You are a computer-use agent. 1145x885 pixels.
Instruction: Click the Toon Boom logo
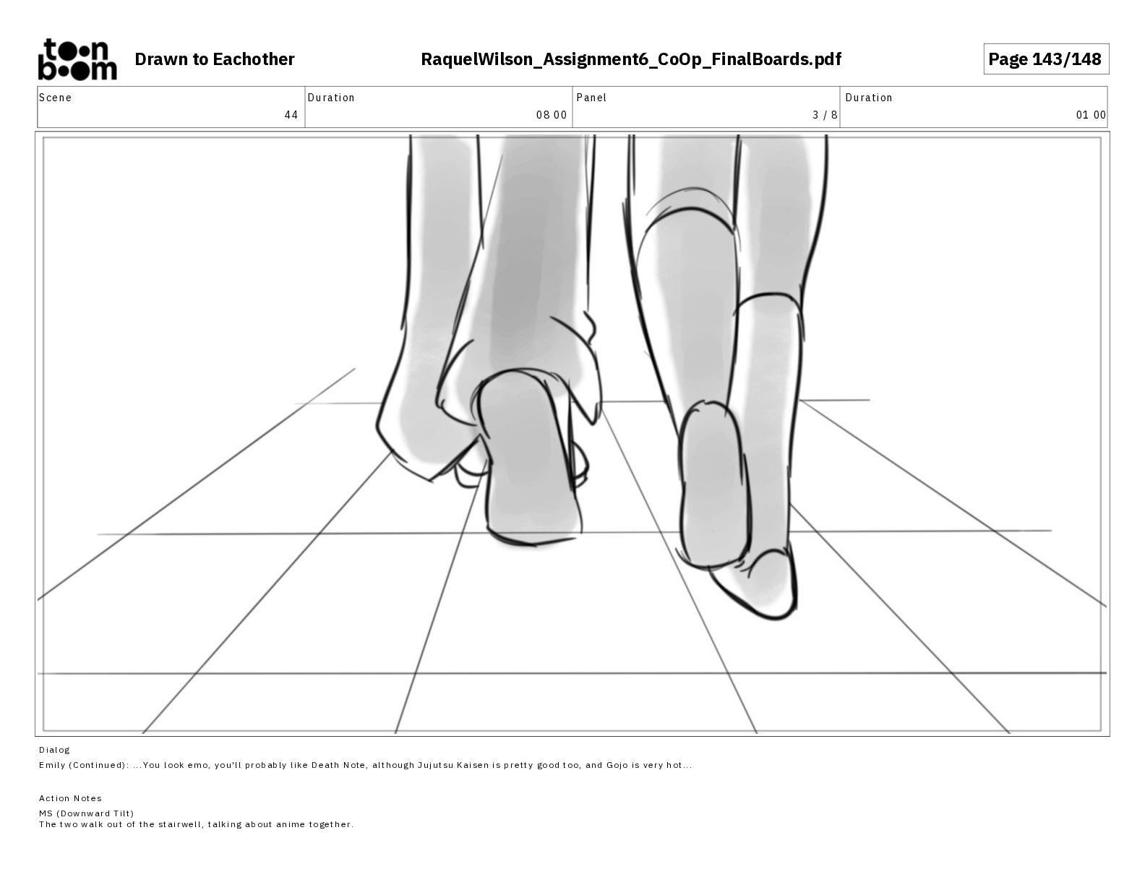[x=77, y=59]
